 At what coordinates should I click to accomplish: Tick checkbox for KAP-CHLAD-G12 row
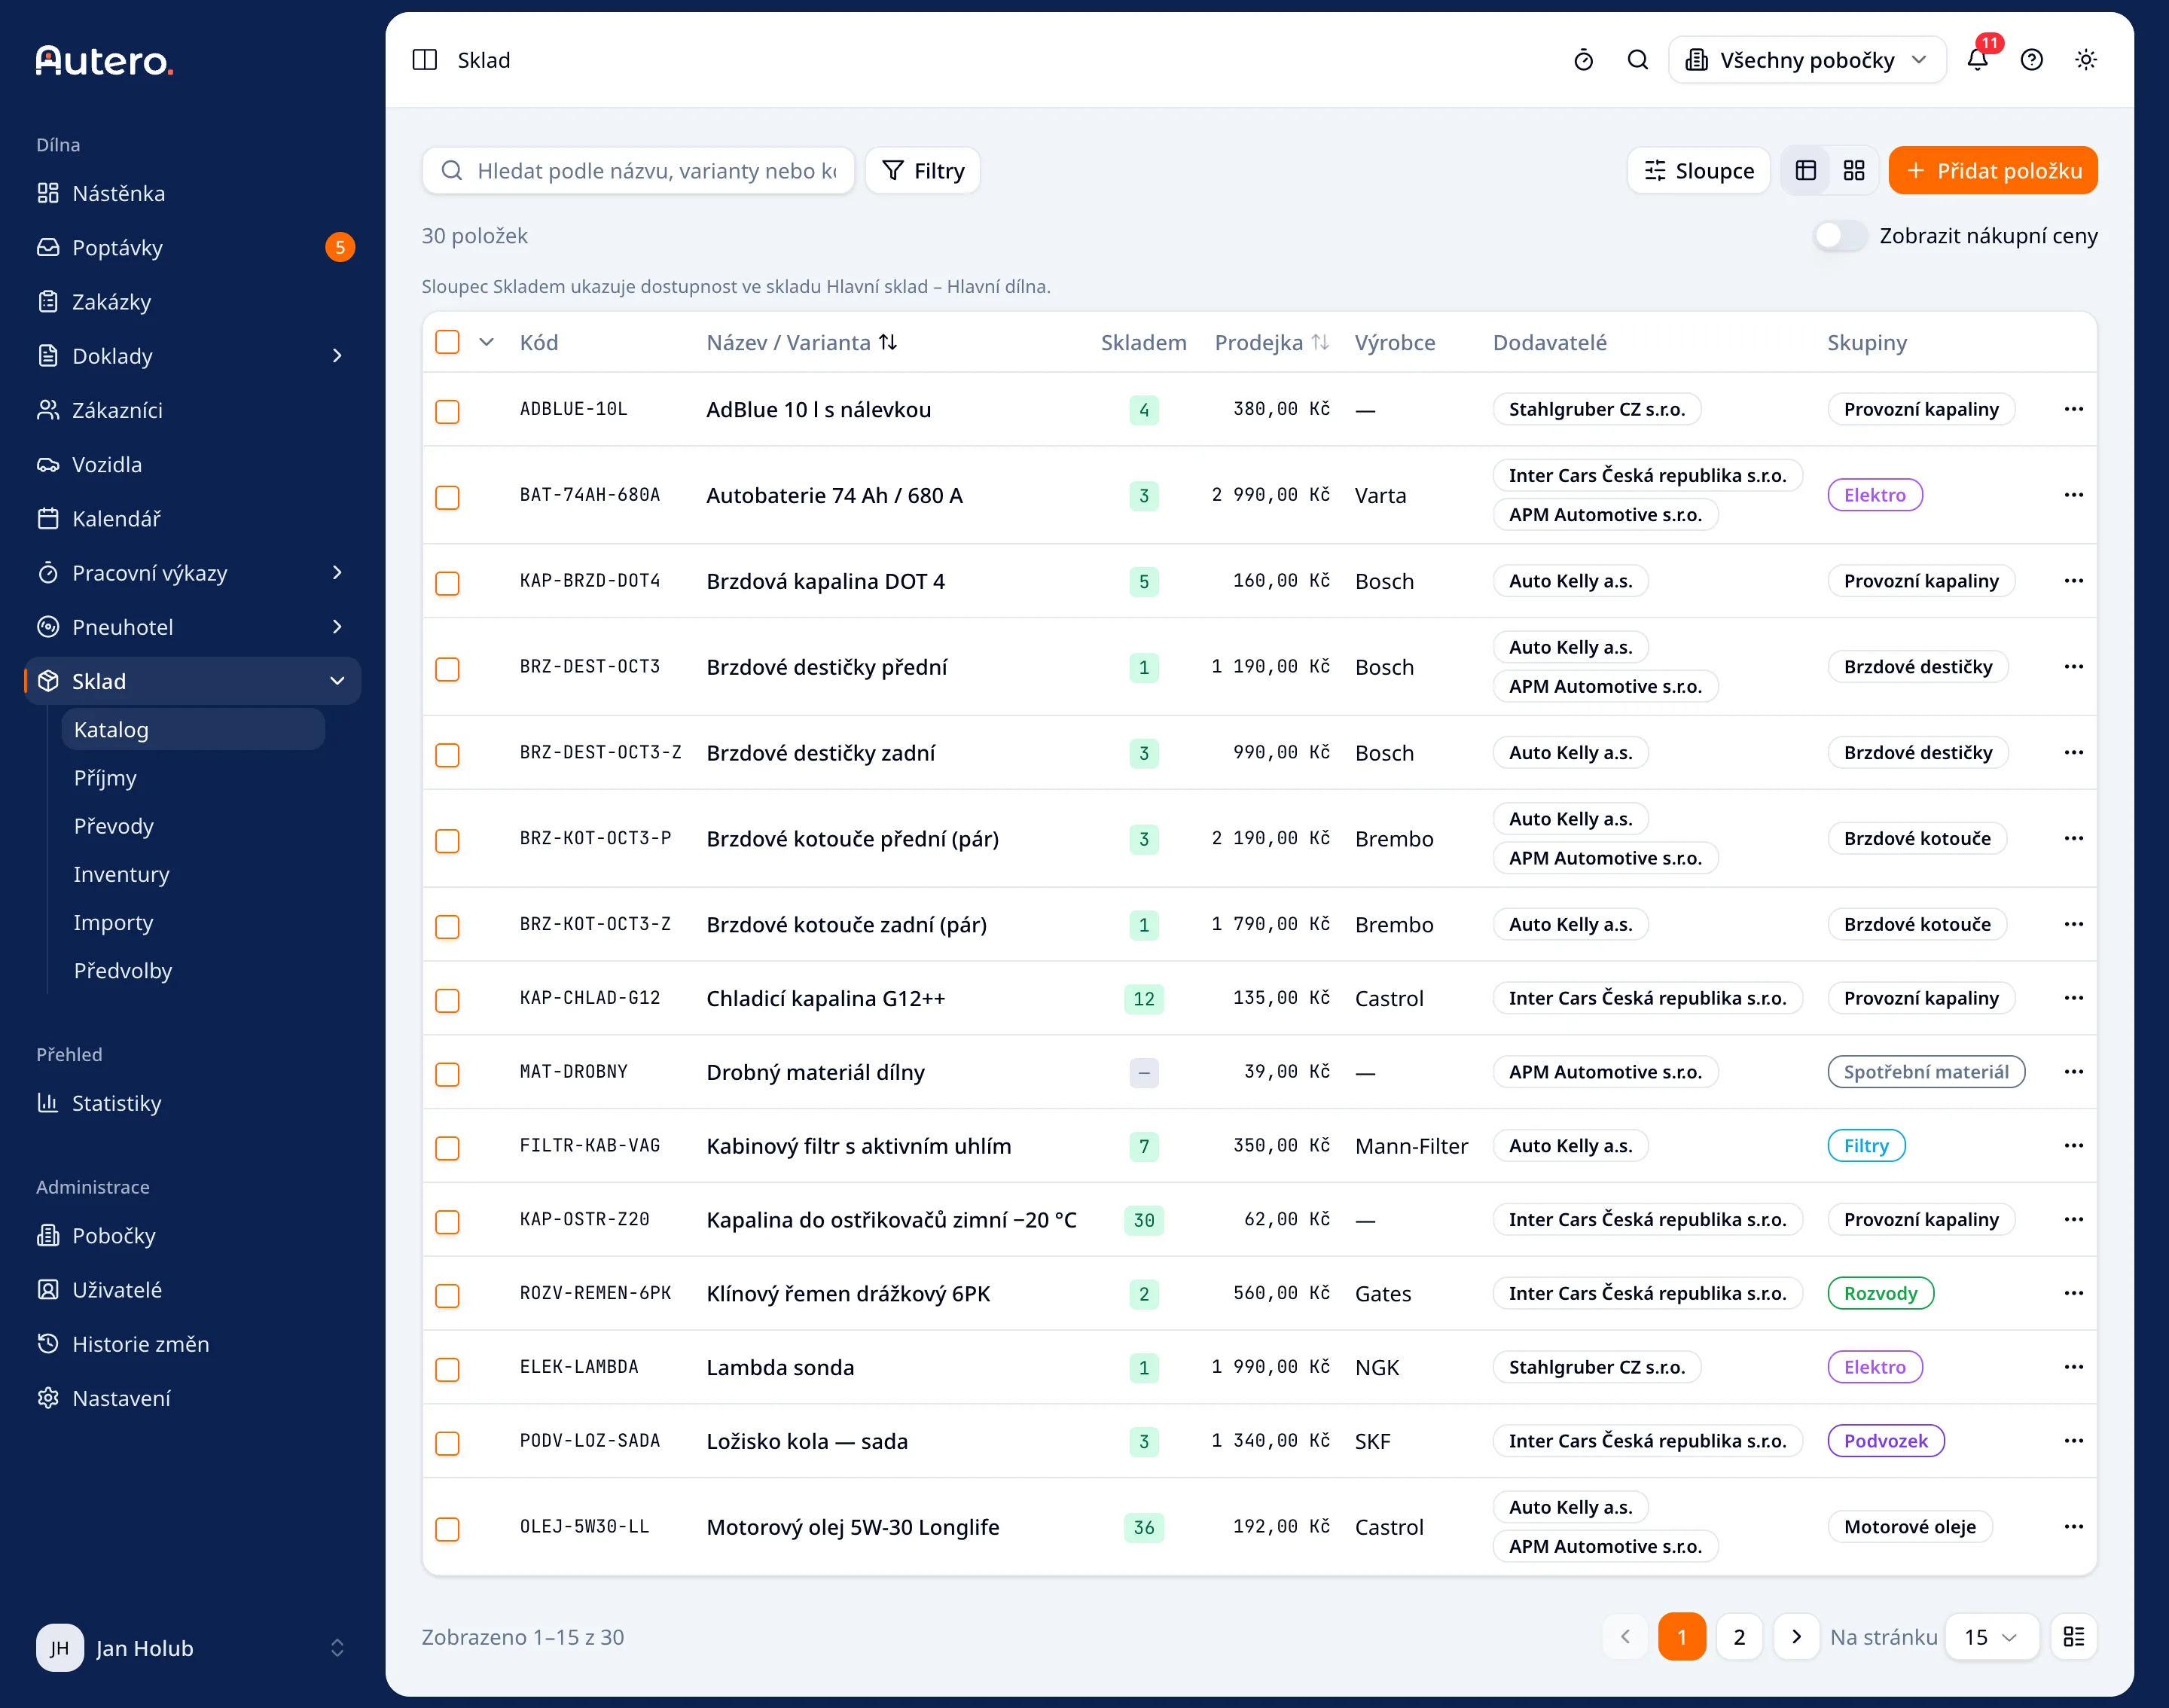447,1000
